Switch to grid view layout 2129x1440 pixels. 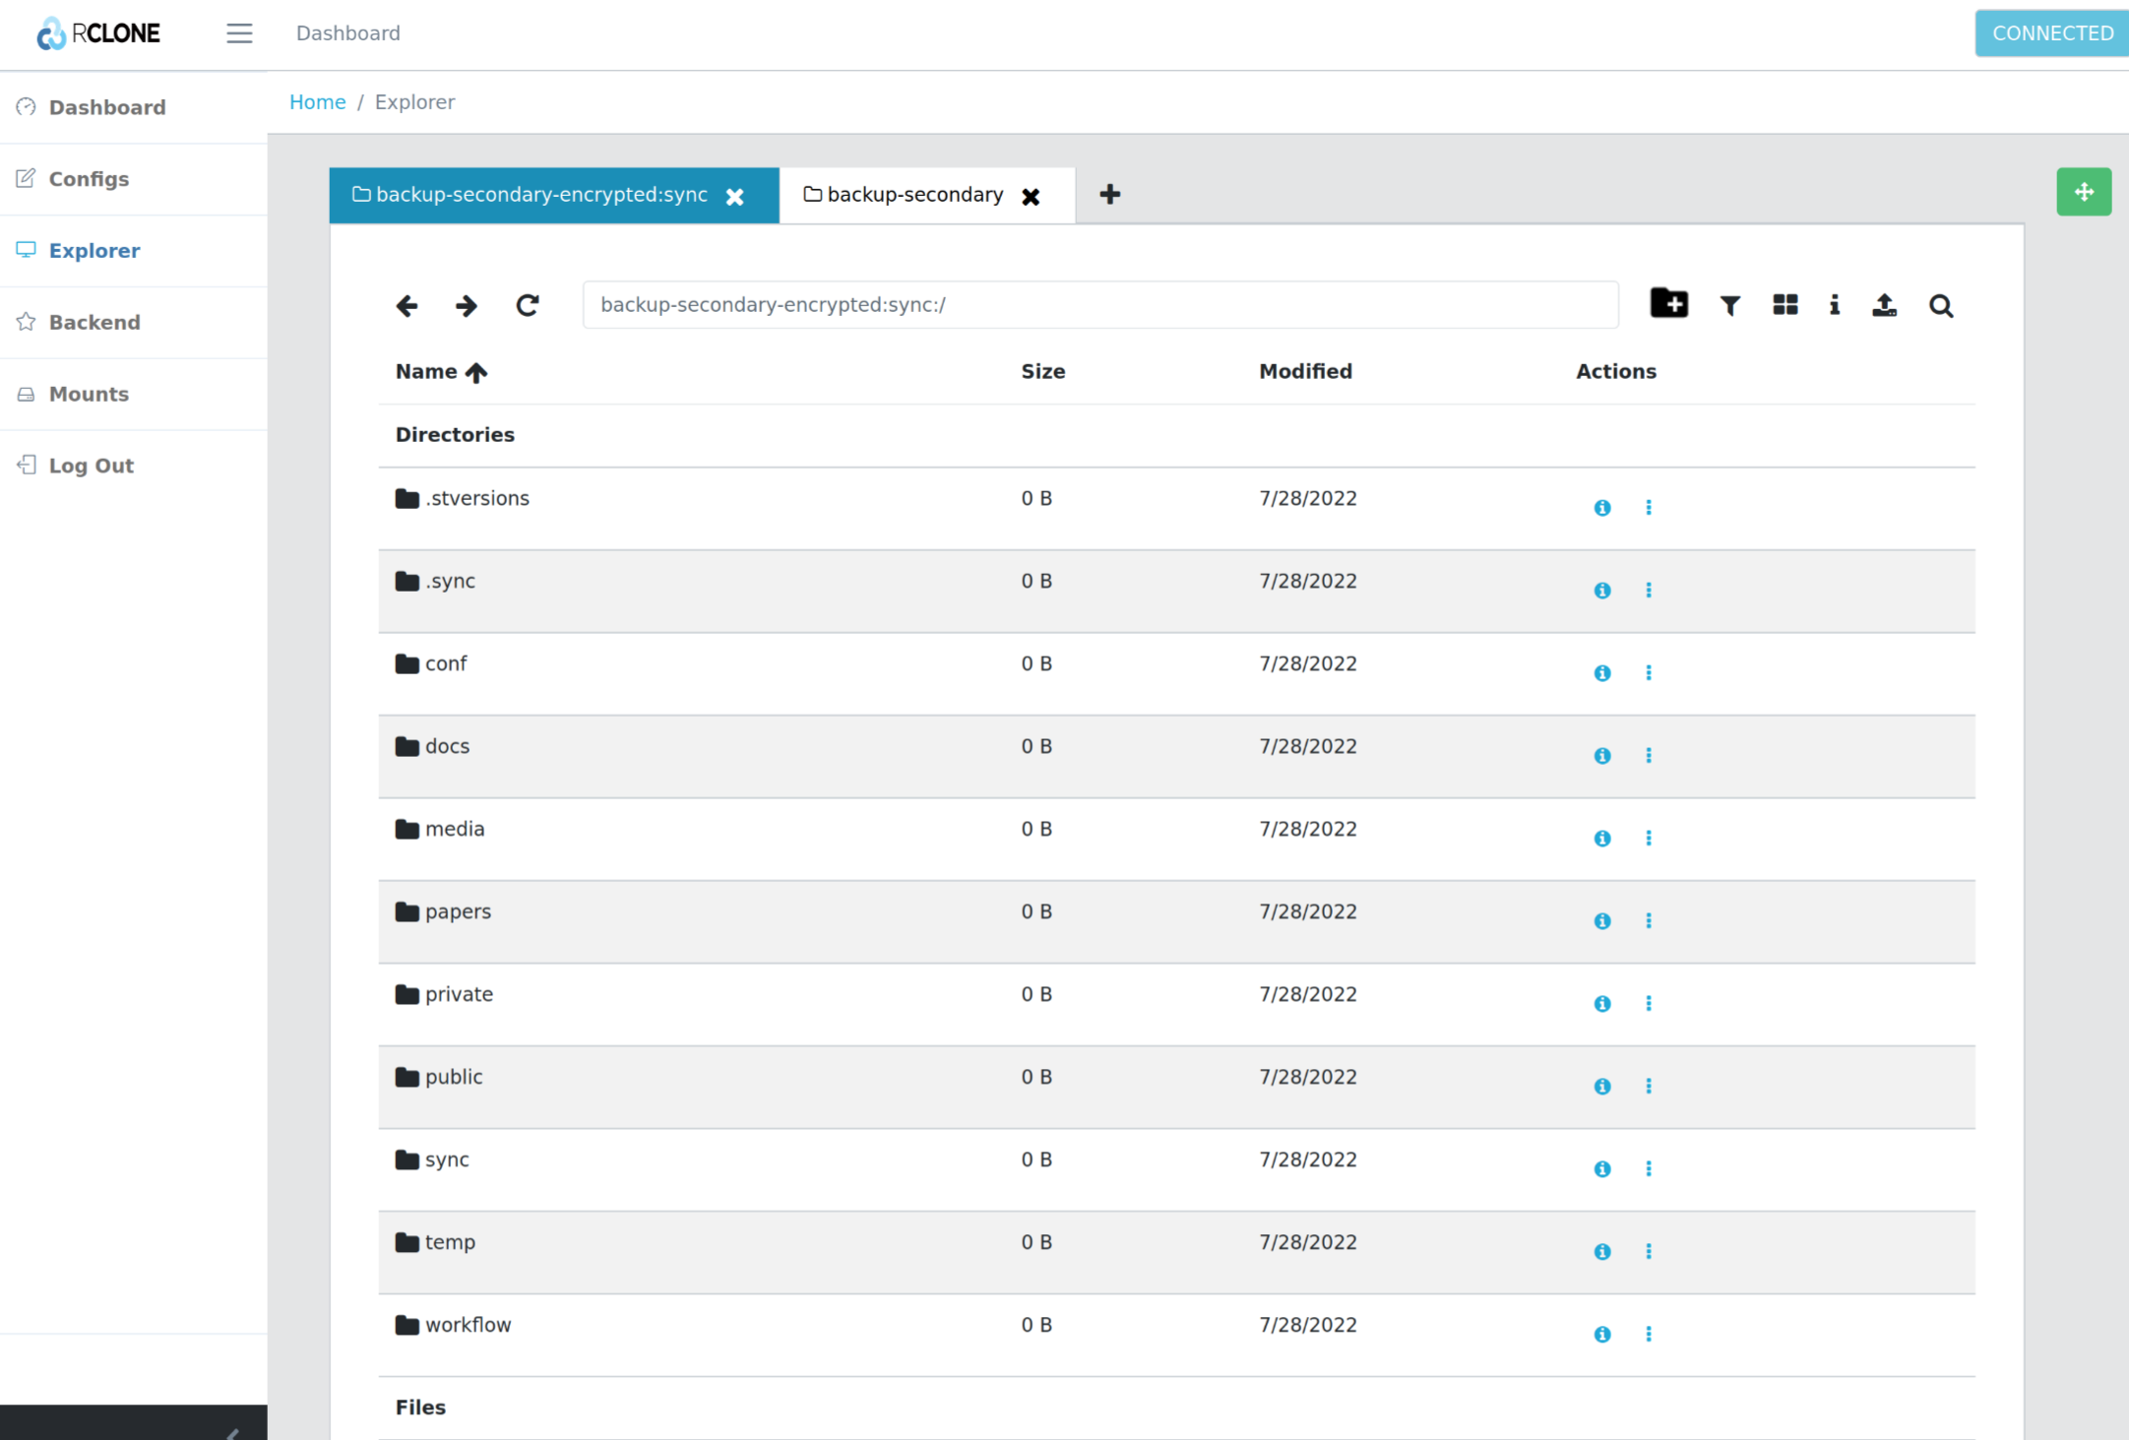tap(1785, 305)
